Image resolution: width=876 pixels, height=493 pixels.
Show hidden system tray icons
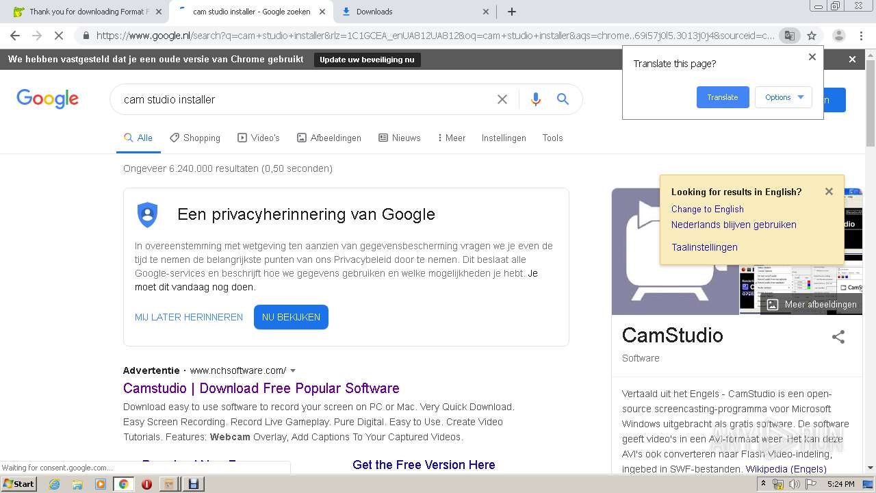click(764, 484)
